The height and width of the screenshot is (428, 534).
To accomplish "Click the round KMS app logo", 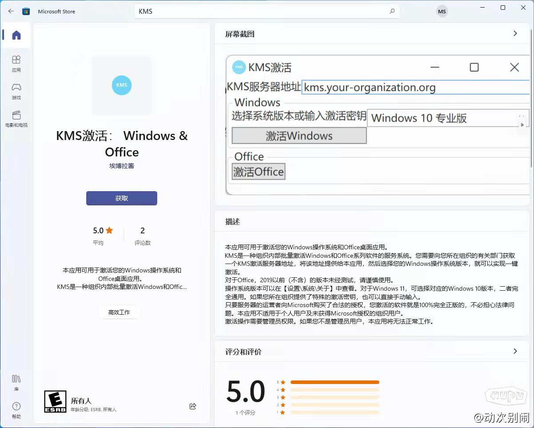I will (x=122, y=85).
